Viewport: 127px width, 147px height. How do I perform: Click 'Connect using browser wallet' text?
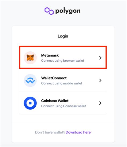tap(63, 61)
